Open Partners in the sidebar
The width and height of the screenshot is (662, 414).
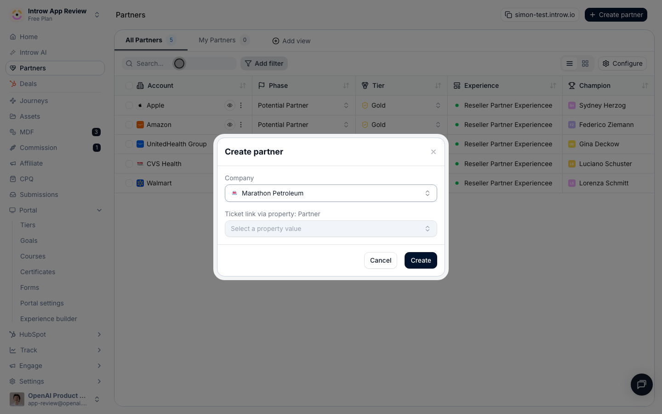pos(55,68)
